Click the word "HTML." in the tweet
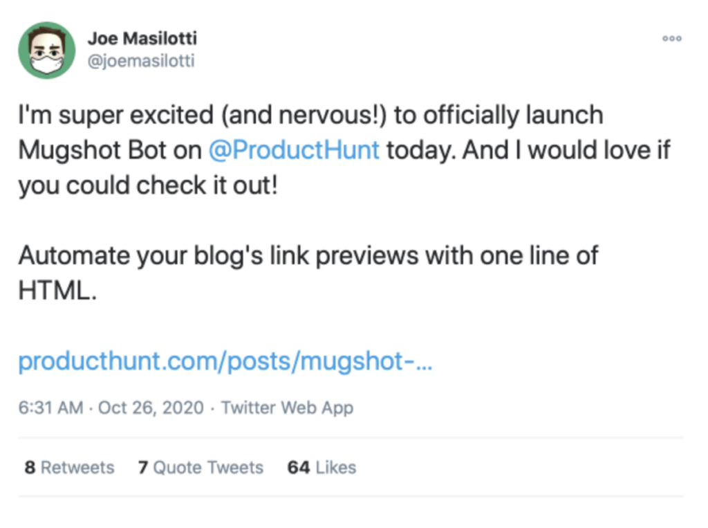Screen dimensions: 708x528 (x=57, y=291)
